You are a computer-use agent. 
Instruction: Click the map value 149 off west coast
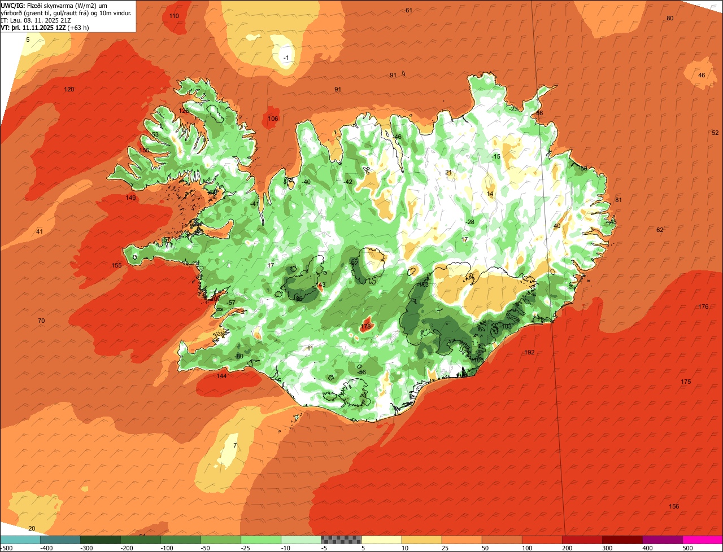130,198
